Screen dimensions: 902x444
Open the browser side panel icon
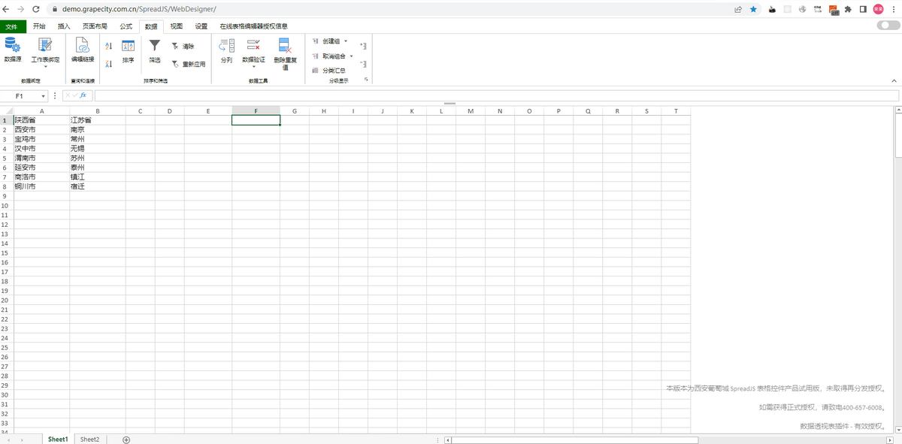(x=863, y=9)
